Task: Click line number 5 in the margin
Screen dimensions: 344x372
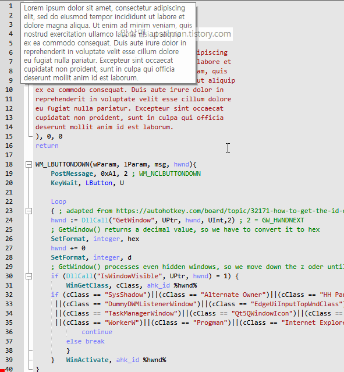Action: point(11,43)
